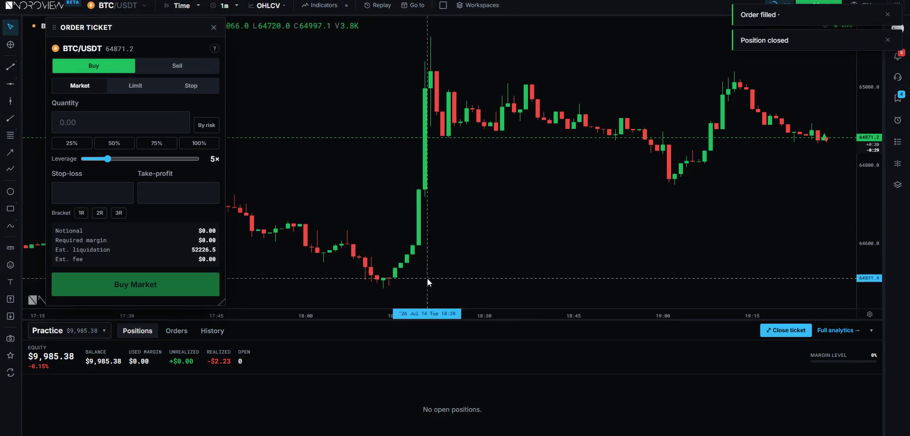Select the crosshair cursor tool
This screenshot has height=436, width=910.
pos(10,45)
